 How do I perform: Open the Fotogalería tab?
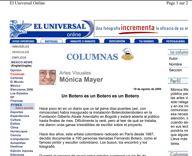pos(176,41)
